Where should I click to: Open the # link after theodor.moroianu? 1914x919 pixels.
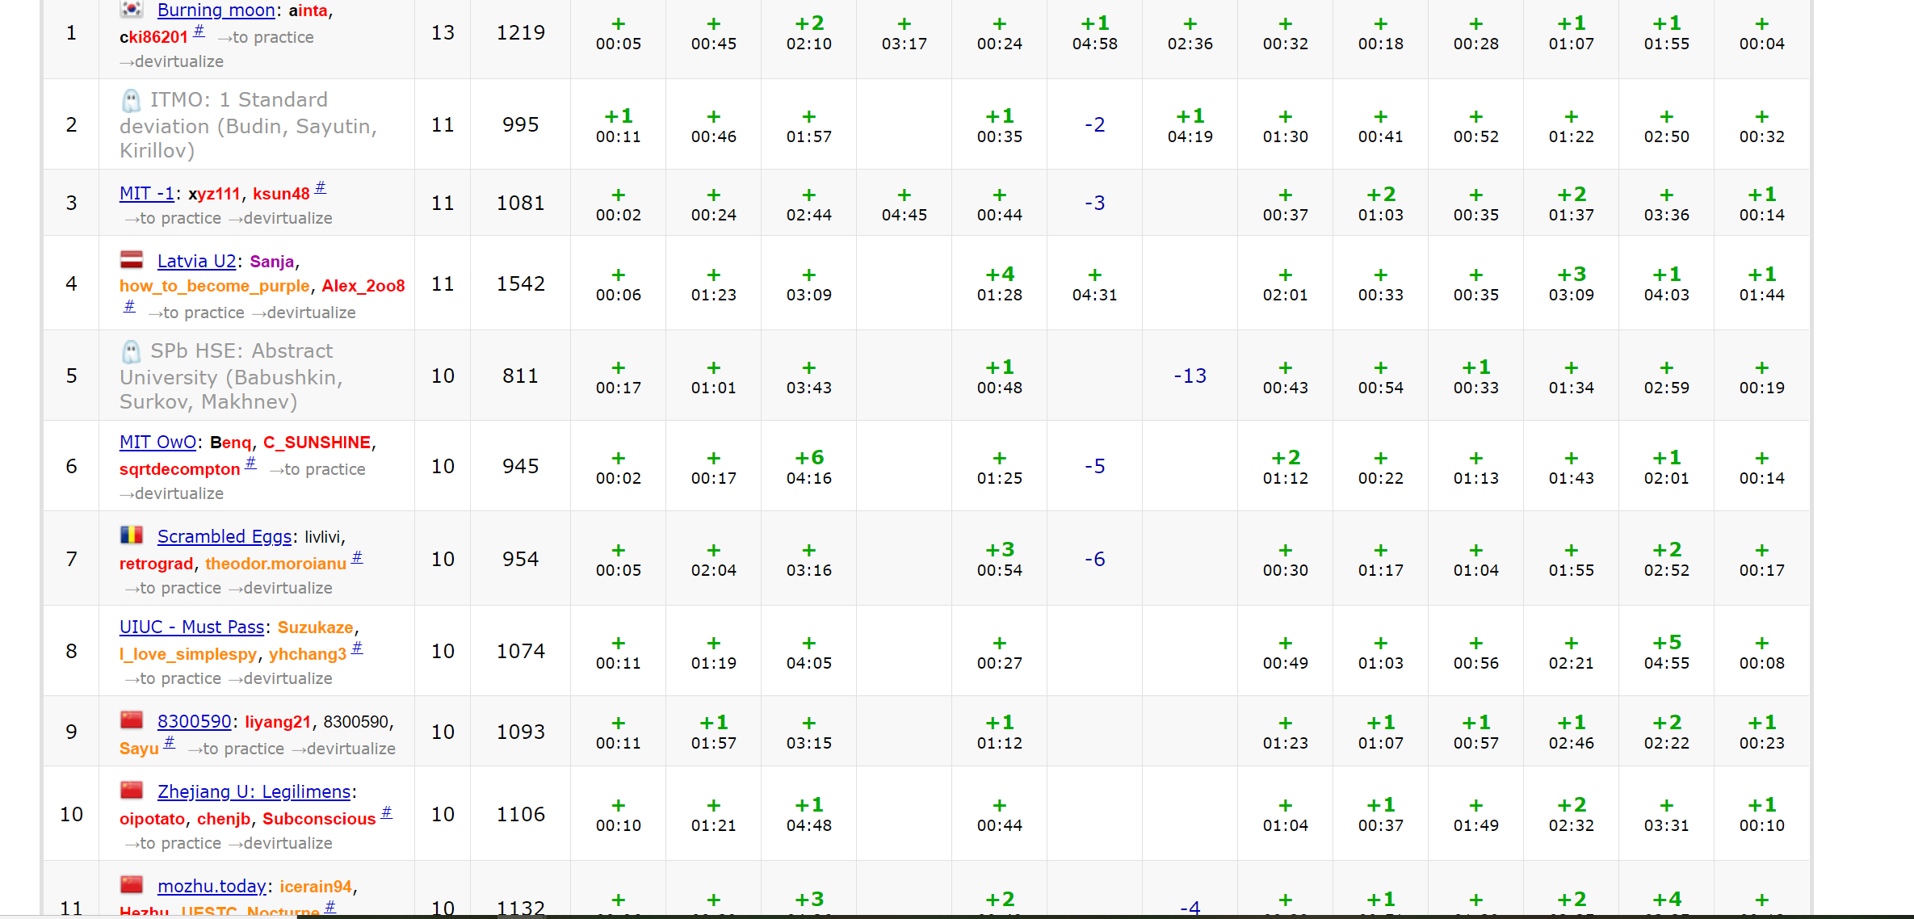click(x=357, y=557)
